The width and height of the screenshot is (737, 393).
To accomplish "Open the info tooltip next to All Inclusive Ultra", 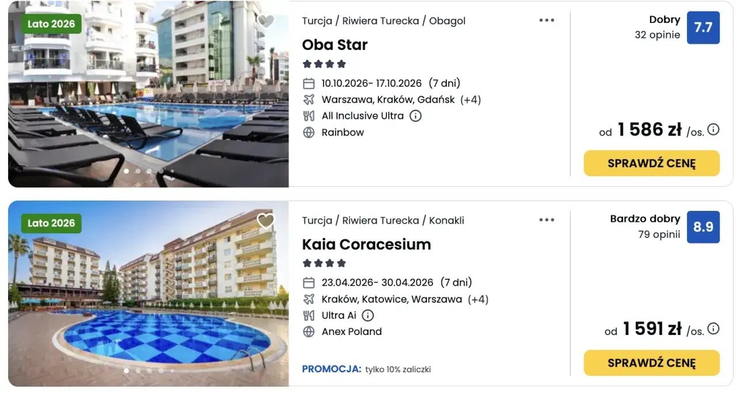I will coord(416,115).
